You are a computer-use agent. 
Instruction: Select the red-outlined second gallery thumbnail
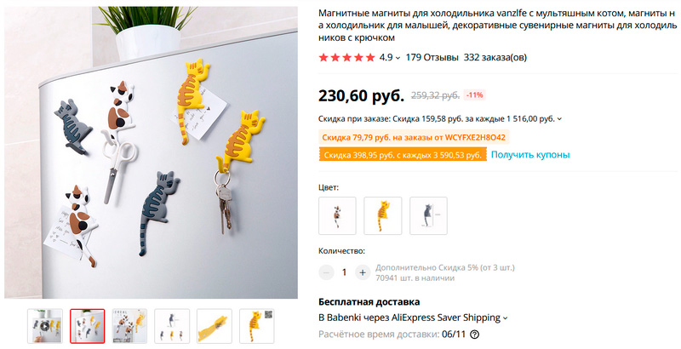click(88, 326)
